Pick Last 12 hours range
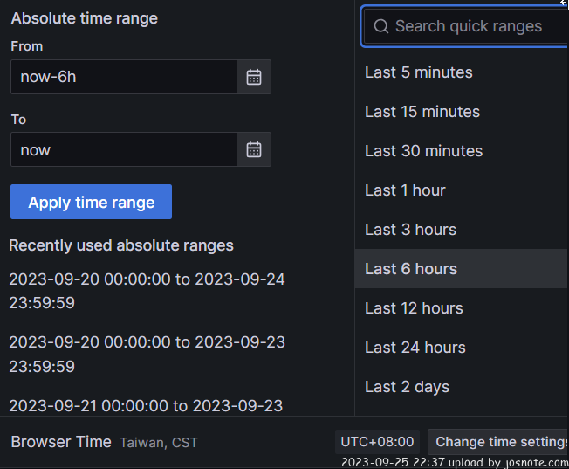The height and width of the screenshot is (469, 569). pyautogui.click(x=414, y=308)
